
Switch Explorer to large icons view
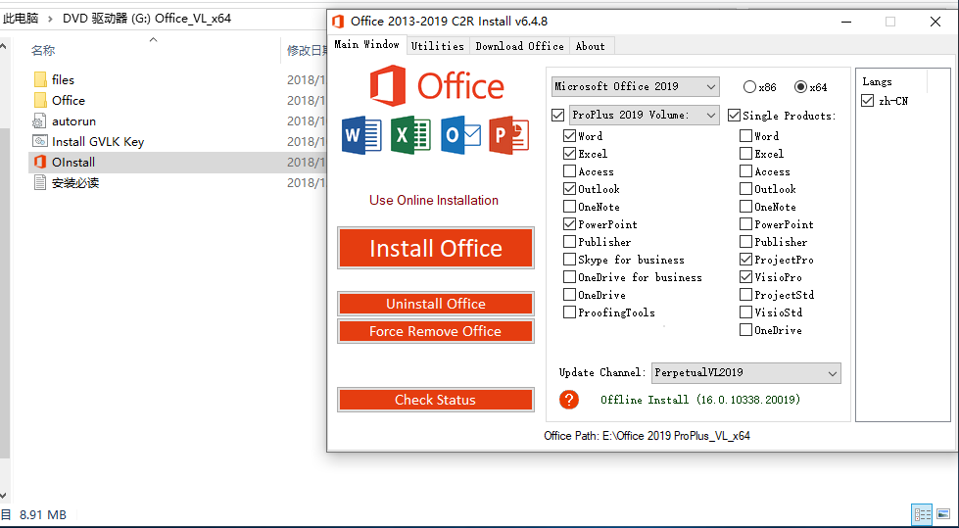point(942,514)
